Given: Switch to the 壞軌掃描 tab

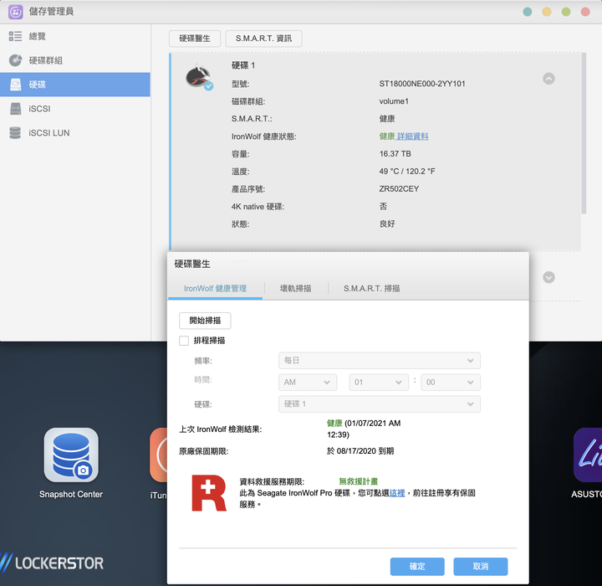Looking at the screenshot, I should [296, 288].
